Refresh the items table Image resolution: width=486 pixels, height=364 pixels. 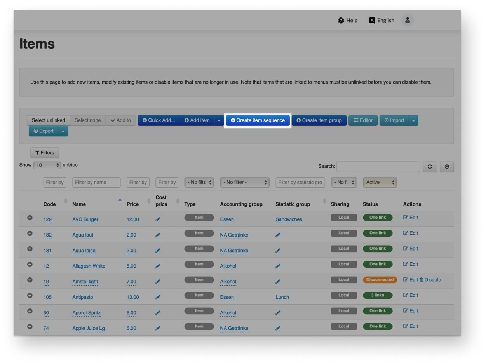pyautogui.click(x=430, y=167)
